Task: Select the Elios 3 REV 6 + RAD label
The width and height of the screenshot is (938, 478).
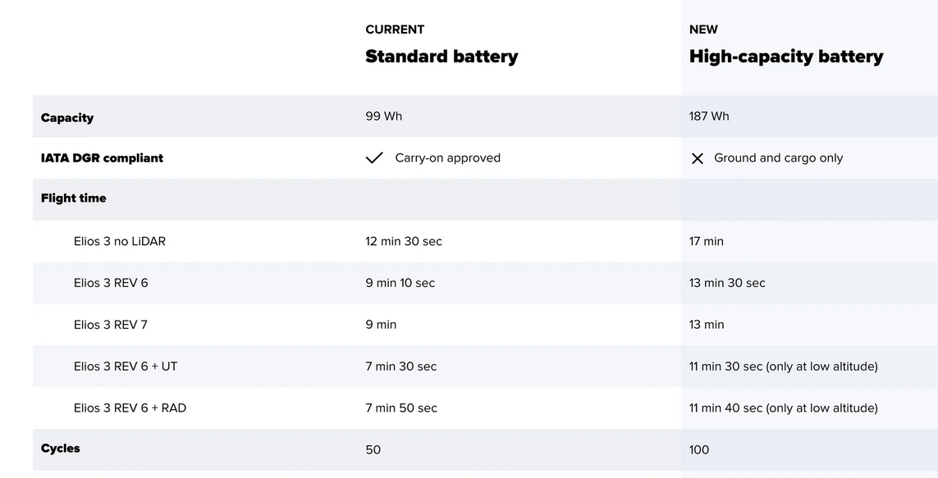Action: (130, 408)
